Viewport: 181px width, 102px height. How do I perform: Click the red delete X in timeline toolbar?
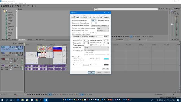(x=61, y=94)
